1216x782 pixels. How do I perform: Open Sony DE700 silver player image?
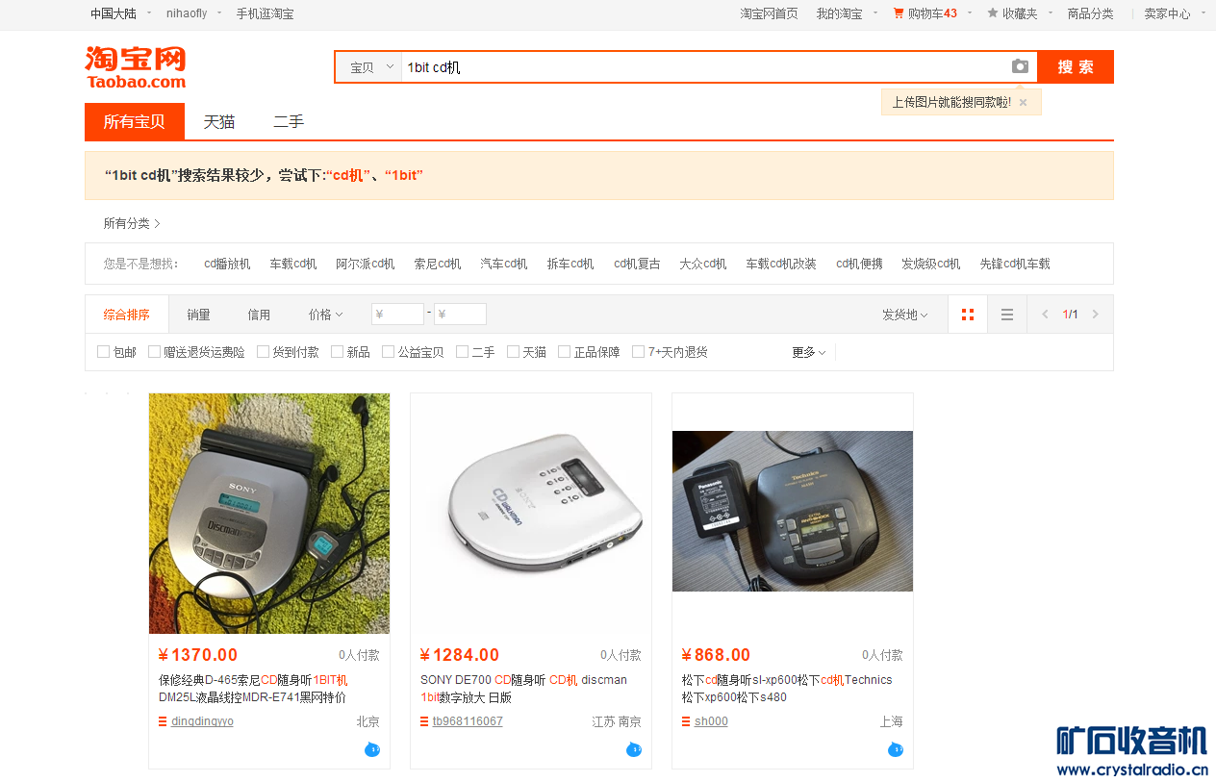(531, 514)
